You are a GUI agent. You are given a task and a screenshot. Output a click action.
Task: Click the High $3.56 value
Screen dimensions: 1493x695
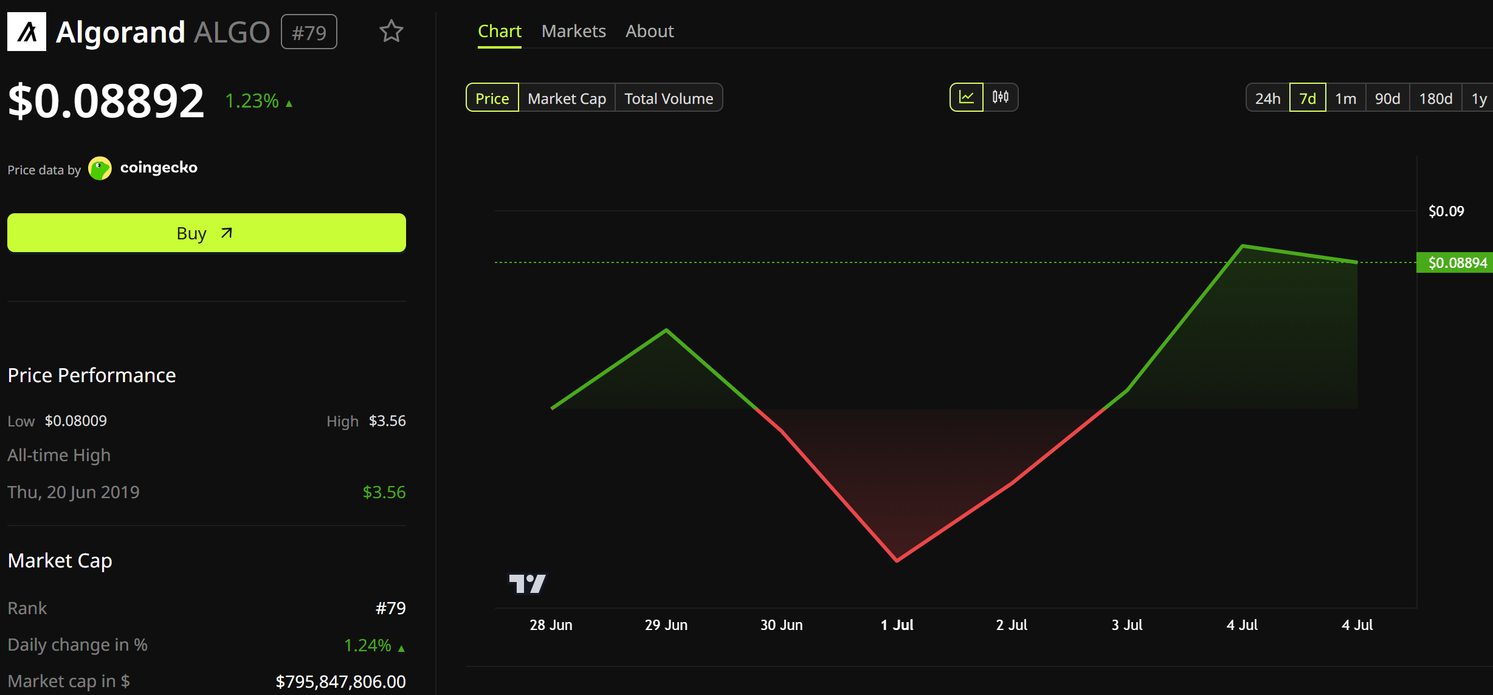[387, 420]
